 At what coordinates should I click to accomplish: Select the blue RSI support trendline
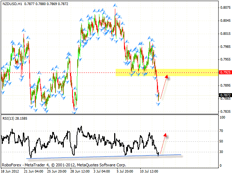tap(105, 156)
